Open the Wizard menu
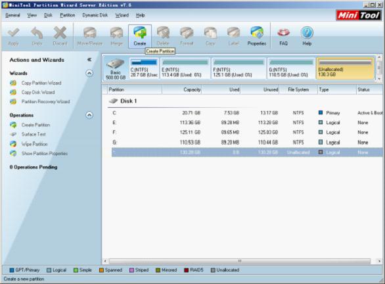 (122, 15)
